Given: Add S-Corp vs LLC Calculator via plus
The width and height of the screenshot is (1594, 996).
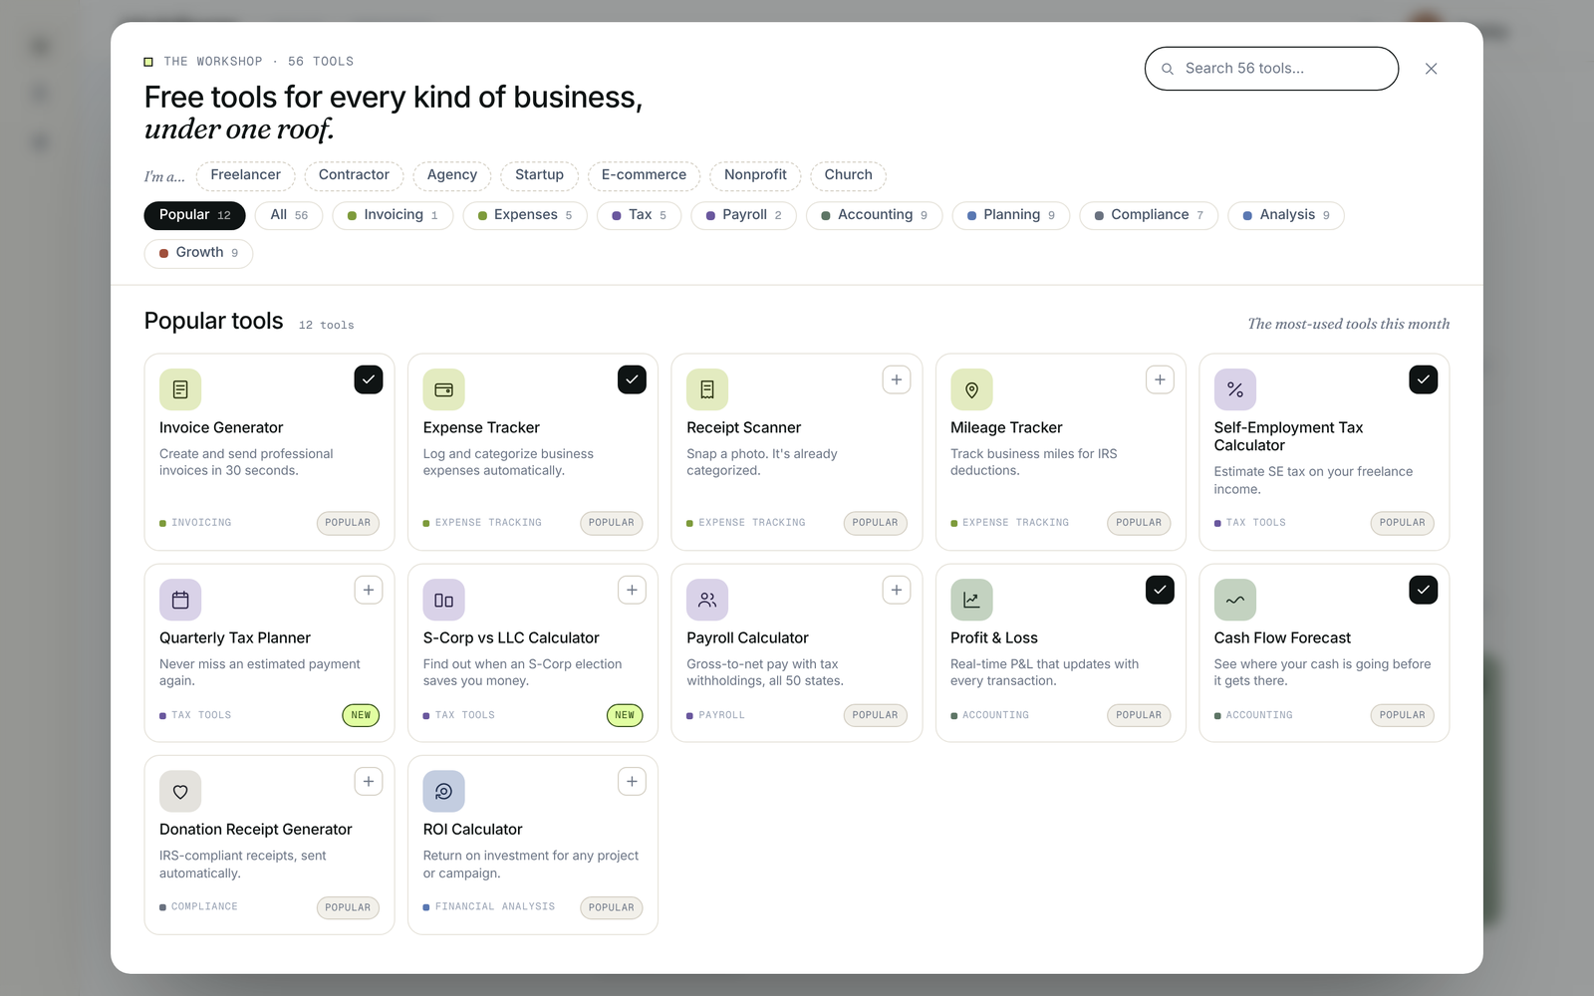Looking at the screenshot, I should tap(632, 590).
